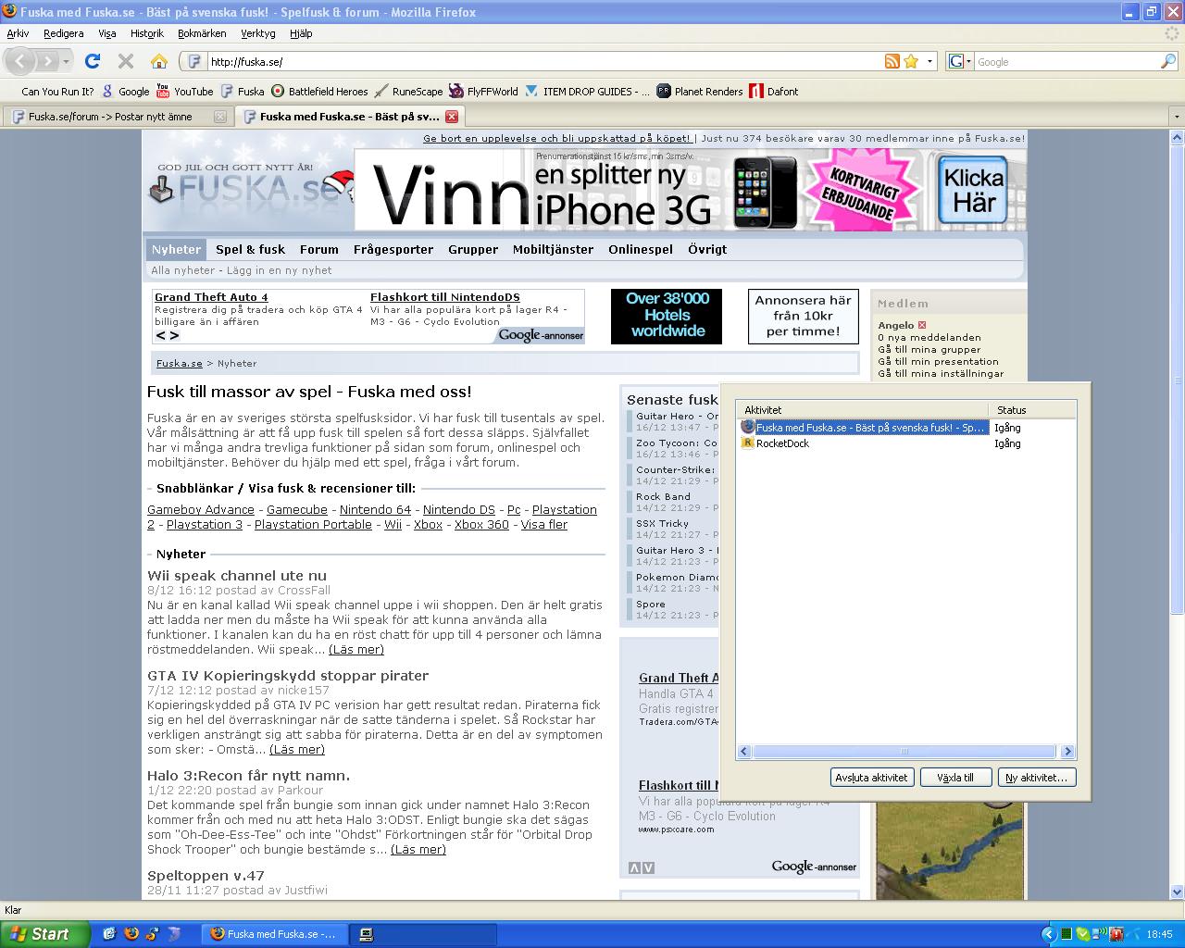Reload the page with the refresh icon

pos(93,61)
